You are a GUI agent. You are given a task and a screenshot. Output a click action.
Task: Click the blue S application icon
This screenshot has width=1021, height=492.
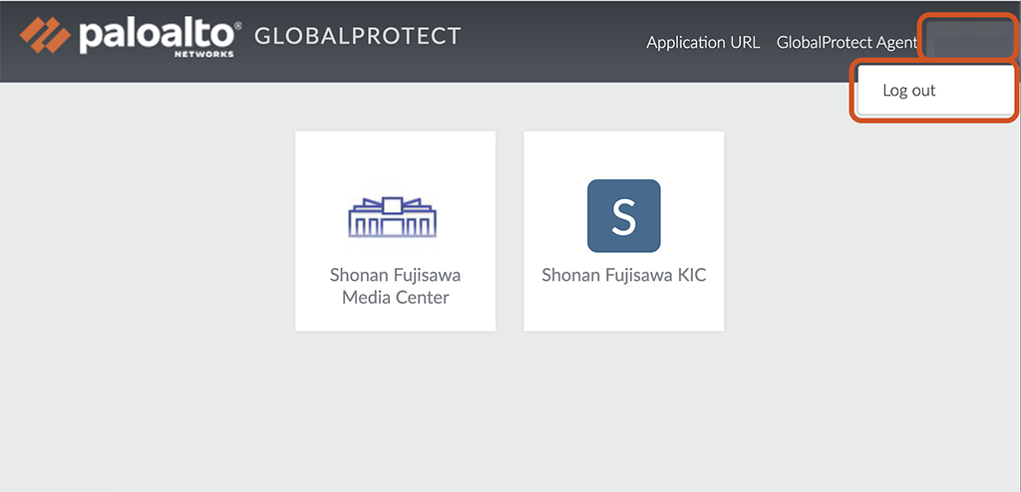(x=623, y=216)
